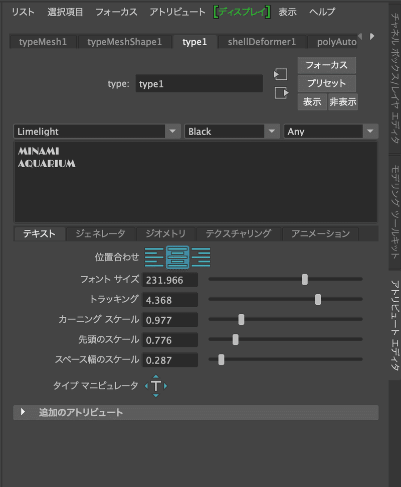The width and height of the screenshot is (401, 487).
Task: Click the トラッキング value field 4.368
Action: pos(170,300)
